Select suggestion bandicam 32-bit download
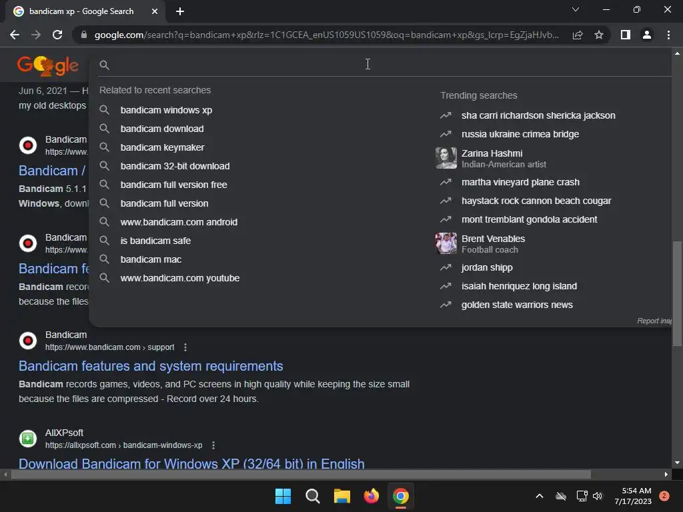This screenshot has width=683, height=512. [x=175, y=166]
